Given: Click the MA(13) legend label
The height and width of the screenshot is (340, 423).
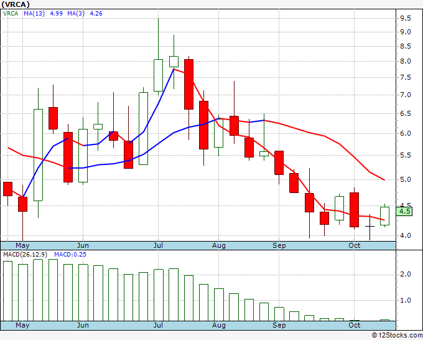Looking at the screenshot, I should pyautogui.click(x=34, y=14).
